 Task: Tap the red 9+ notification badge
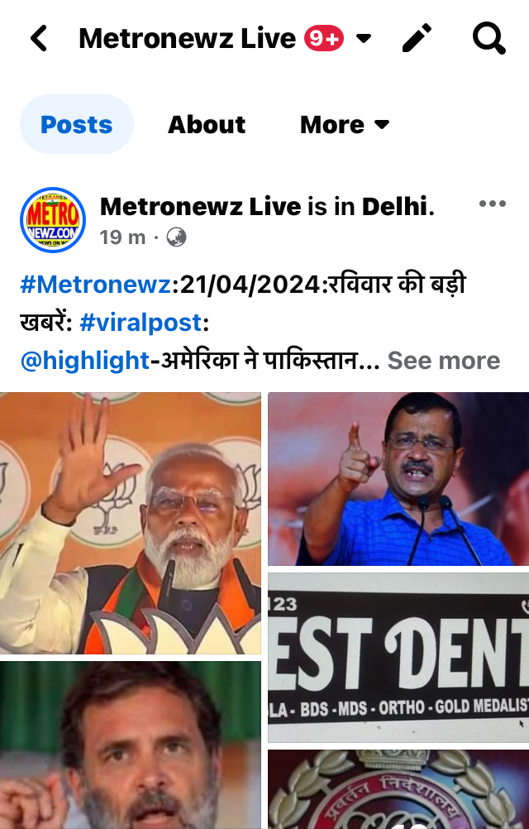coord(324,39)
